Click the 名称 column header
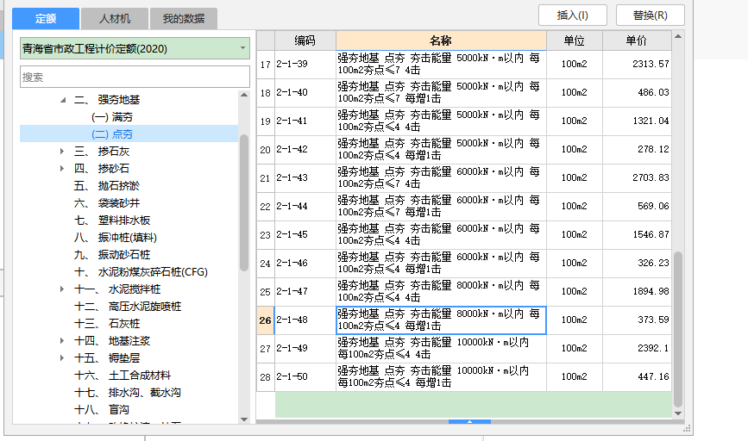748x441 pixels. pos(441,40)
